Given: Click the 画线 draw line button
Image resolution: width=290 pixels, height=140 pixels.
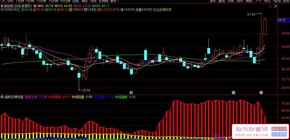Looking at the screenshot, I should click(x=249, y=1).
